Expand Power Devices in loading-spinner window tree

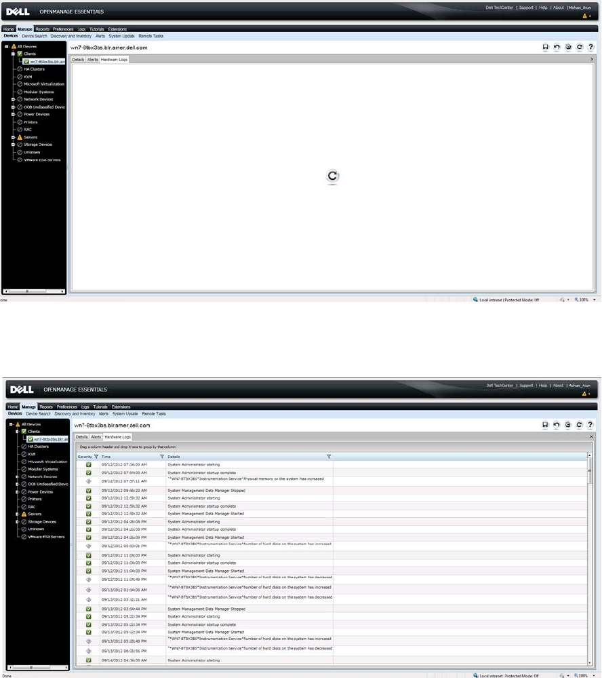(x=13, y=115)
